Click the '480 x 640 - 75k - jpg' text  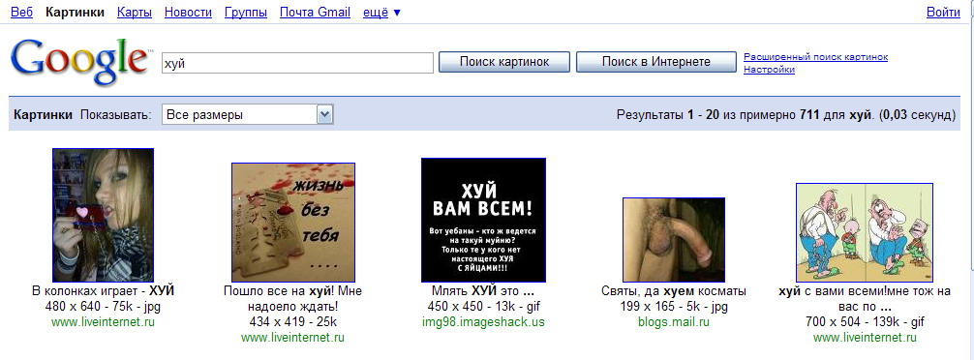[104, 307]
